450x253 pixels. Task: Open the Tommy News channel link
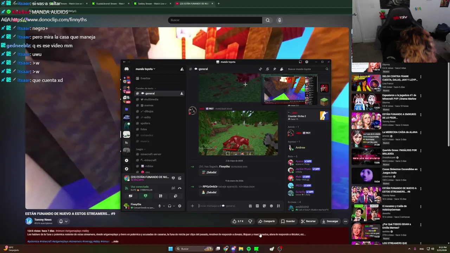coord(43,220)
